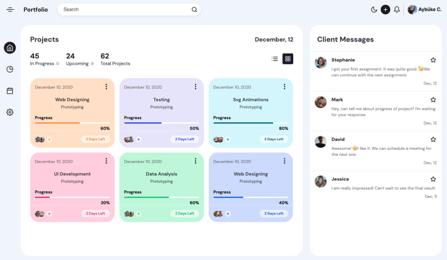Image resolution: width=447 pixels, height=260 pixels.
Task: Open Mark's client message
Action: [376, 111]
